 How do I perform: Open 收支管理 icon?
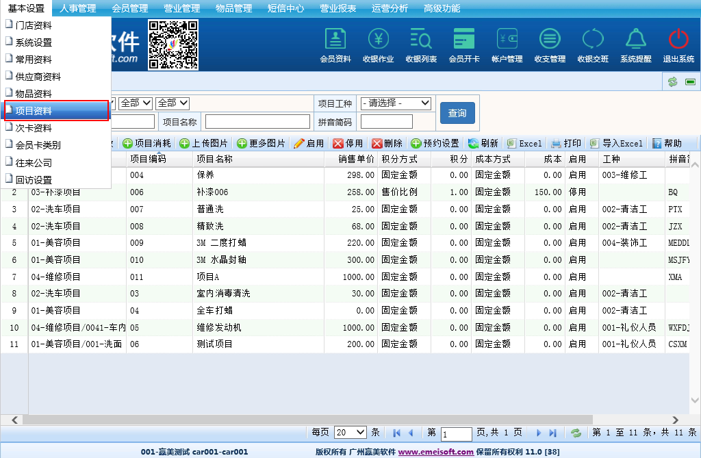click(550, 39)
